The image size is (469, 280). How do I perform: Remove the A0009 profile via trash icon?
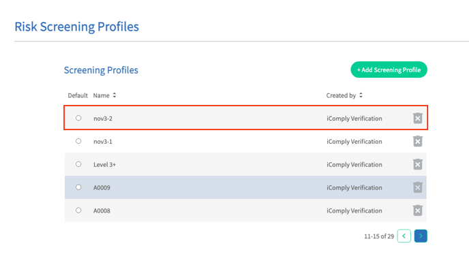click(x=418, y=187)
